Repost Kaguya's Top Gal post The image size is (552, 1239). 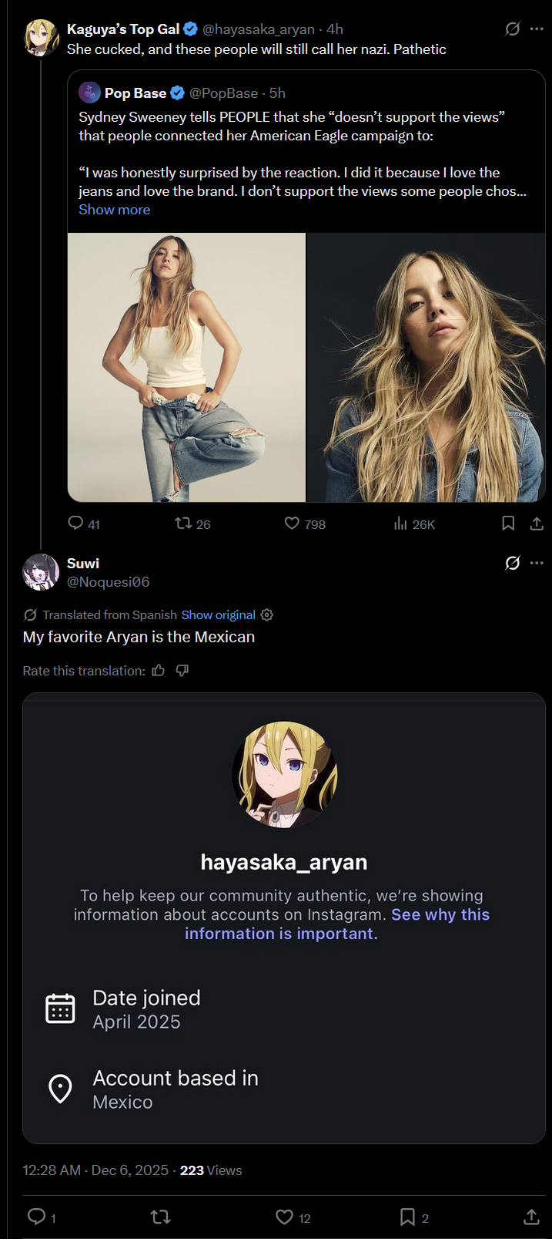click(183, 524)
